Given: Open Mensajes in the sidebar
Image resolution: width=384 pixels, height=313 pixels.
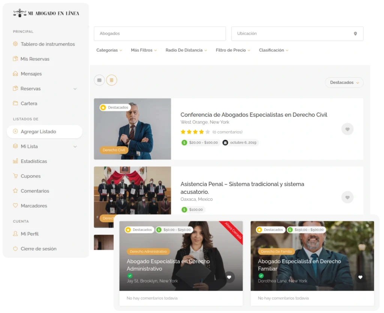Looking at the screenshot, I should point(31,74).
